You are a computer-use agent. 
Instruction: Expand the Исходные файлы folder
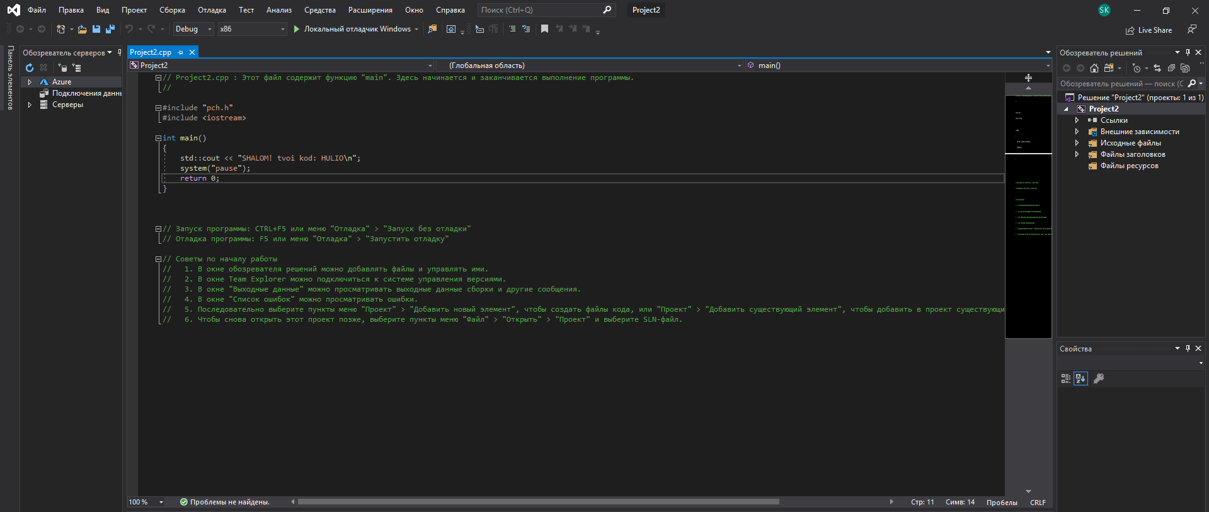coord(1077,143)
